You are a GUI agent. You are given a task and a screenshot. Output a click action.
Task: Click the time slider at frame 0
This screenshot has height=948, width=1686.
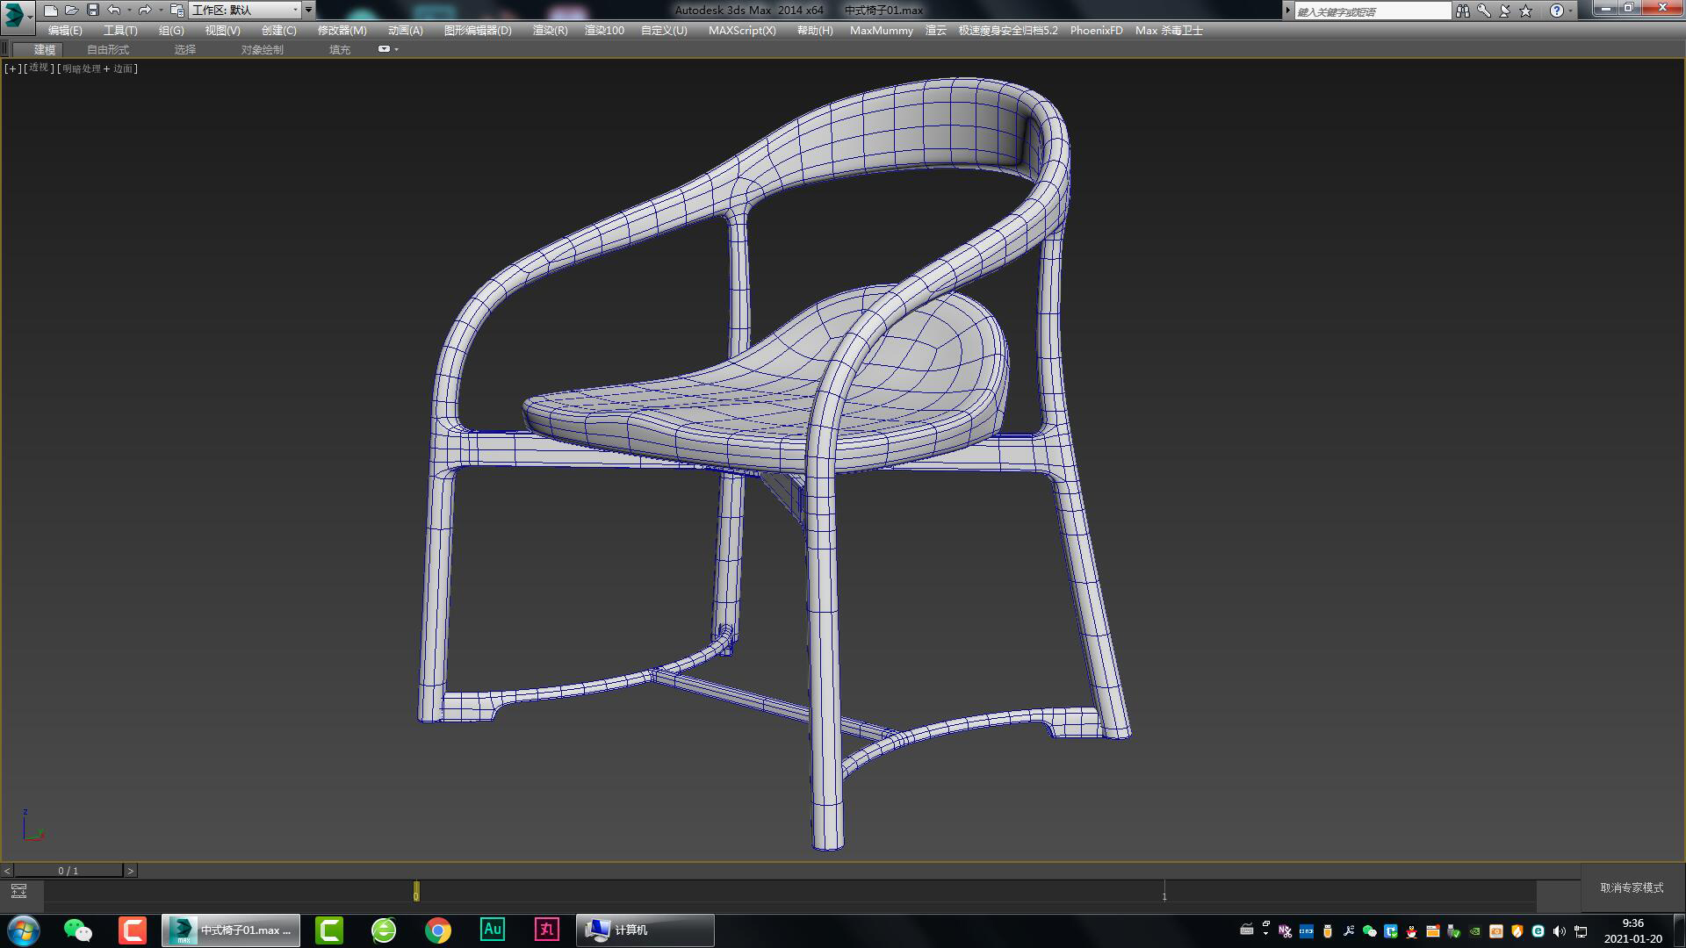[416, 891]
